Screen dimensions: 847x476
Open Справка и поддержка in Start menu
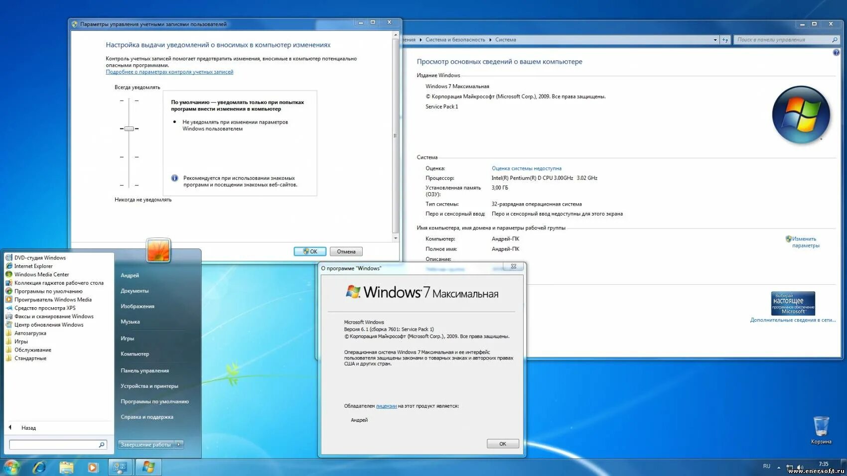click(x=147, y=417)
